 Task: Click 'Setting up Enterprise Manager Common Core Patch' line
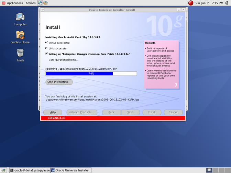[89, 54]
